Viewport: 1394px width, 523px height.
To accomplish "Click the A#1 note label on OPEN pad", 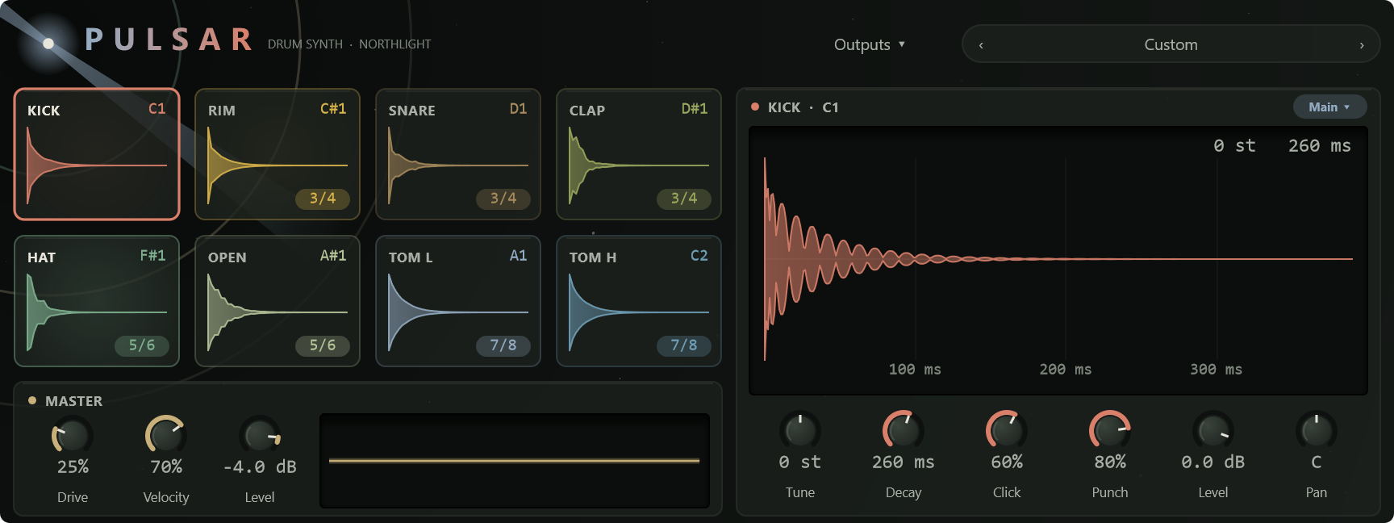I will coord(333,256).
